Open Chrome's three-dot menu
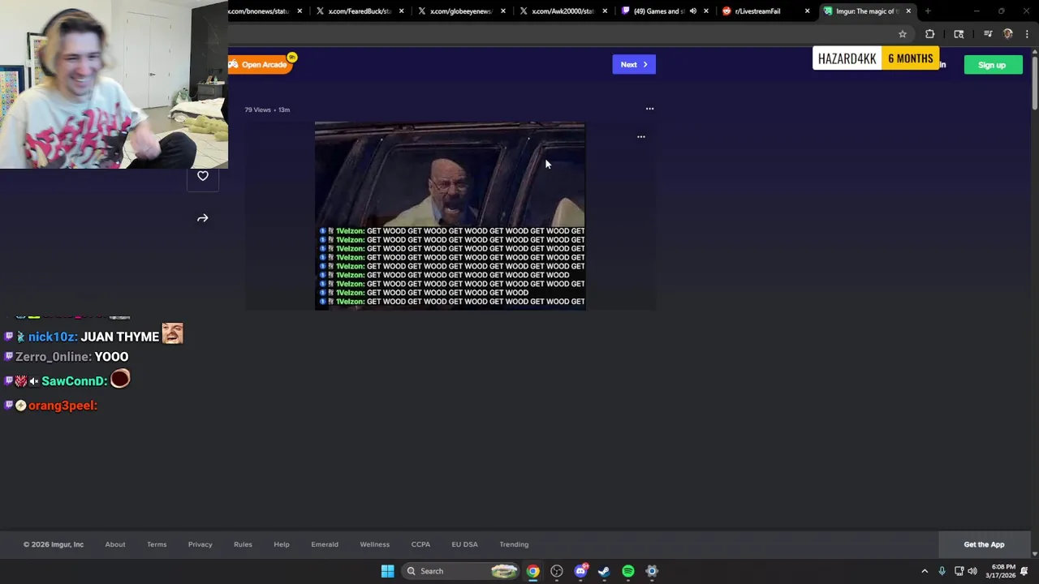The width and height of the screenshot is (1039, 584). pyautogui.click(x=1028, y=34)
